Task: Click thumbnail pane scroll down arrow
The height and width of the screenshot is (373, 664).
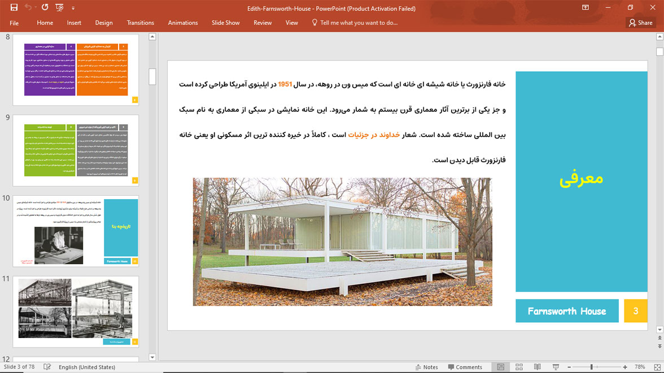Action: (x=152, y=357)
